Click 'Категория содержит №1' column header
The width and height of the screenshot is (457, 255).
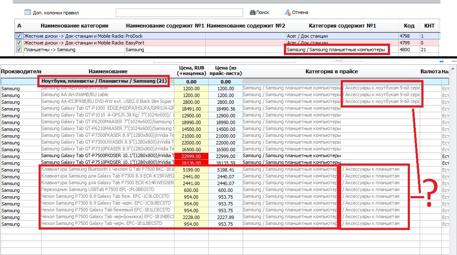[x=342, y=26]
